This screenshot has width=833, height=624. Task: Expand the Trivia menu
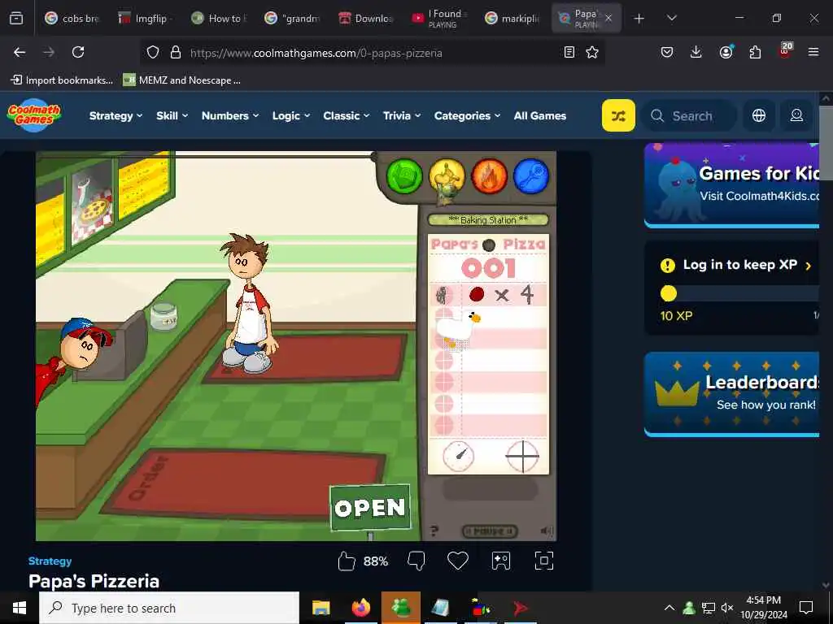(x=402, y=115)
